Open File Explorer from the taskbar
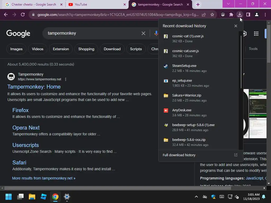271x203 pixels. click(x=32, y=197)
